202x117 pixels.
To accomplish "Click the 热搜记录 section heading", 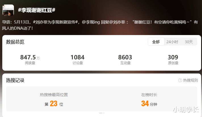I will [x=15, y=80].
